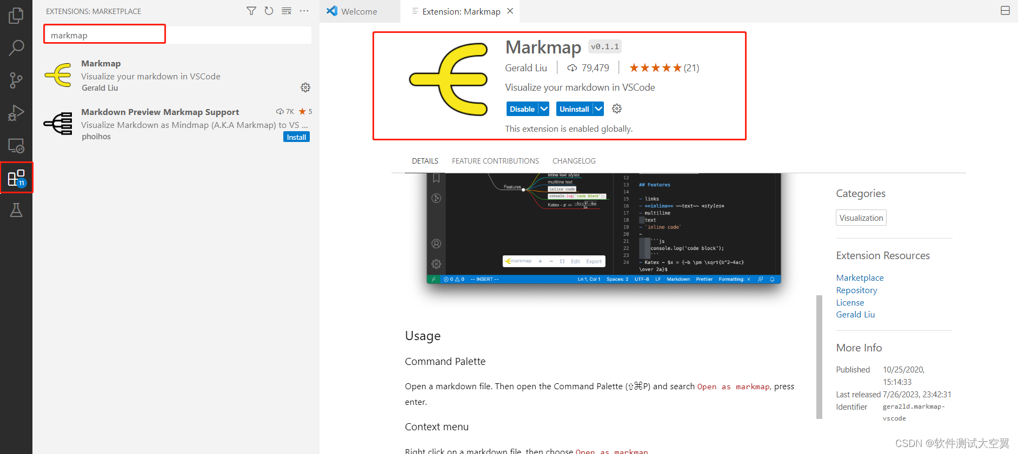Open the Marketplace resource link

tap(860, 277)
